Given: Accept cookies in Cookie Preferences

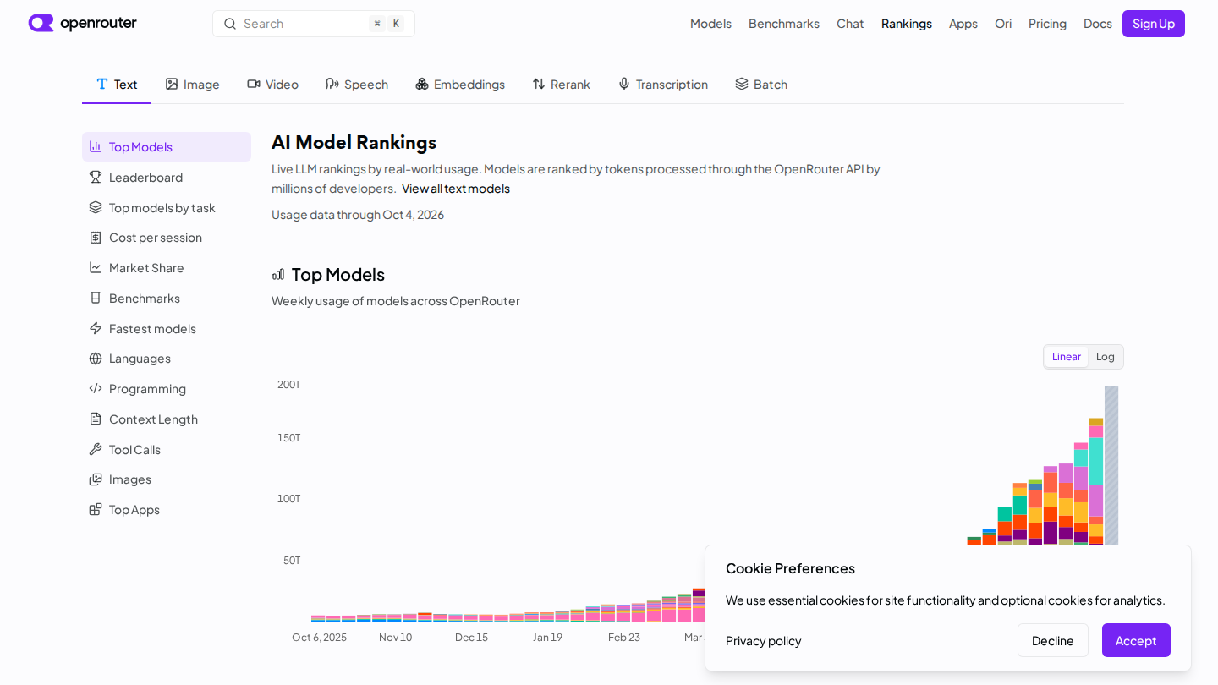Looking at the screenshot, I should pyautogui.click(x=1136, y=640).
